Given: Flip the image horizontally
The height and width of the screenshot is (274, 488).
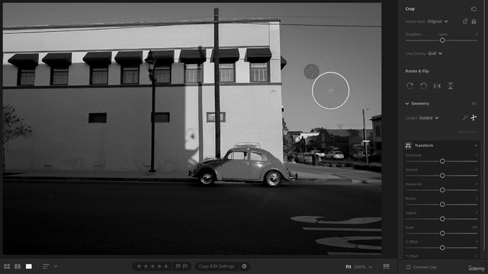Looking at the screenshot, I should pos(437,86).
